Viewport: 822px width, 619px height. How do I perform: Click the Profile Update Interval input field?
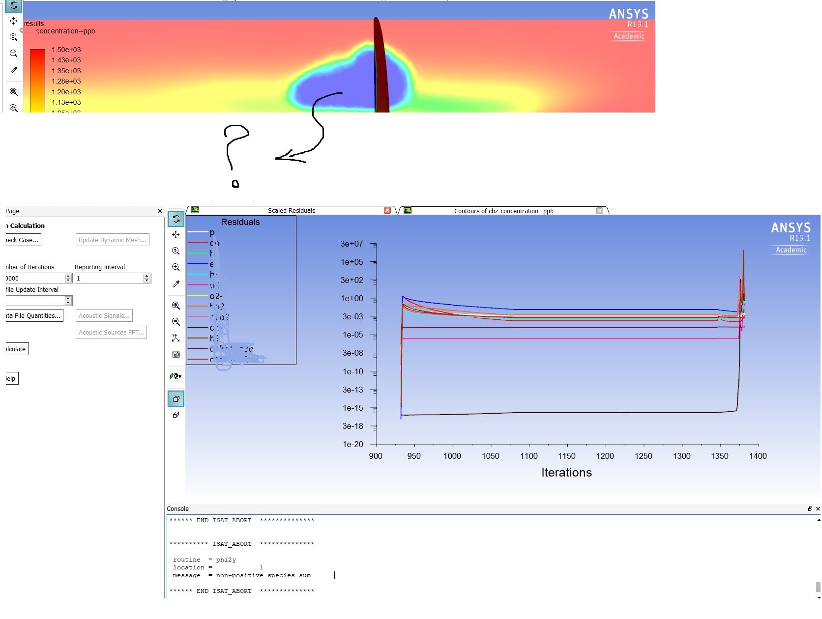coord(35,300)
